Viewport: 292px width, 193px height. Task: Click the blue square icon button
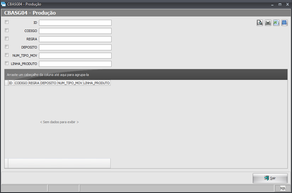pyautogui.click(x=284, y=23)
